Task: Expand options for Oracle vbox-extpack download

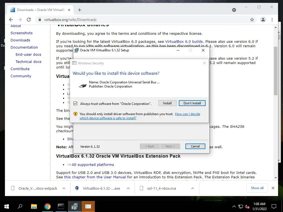Action: coord(64,188)
